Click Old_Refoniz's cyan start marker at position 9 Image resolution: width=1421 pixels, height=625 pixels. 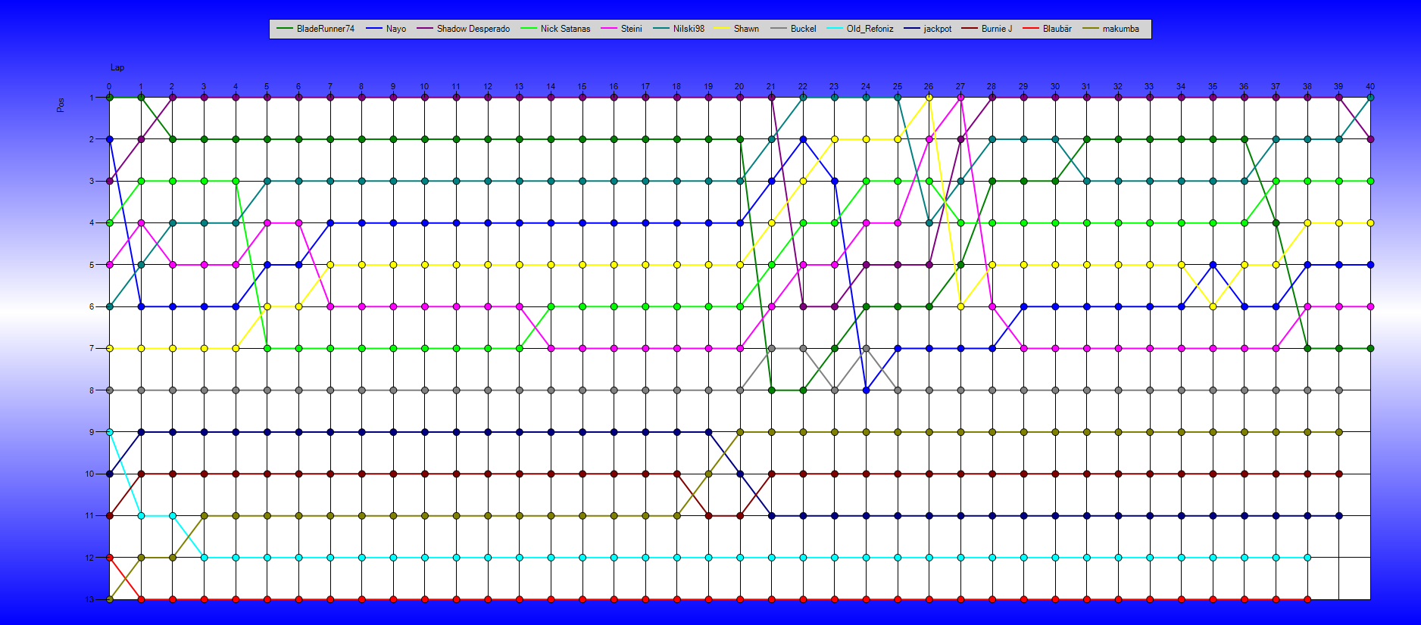(110, 432)
